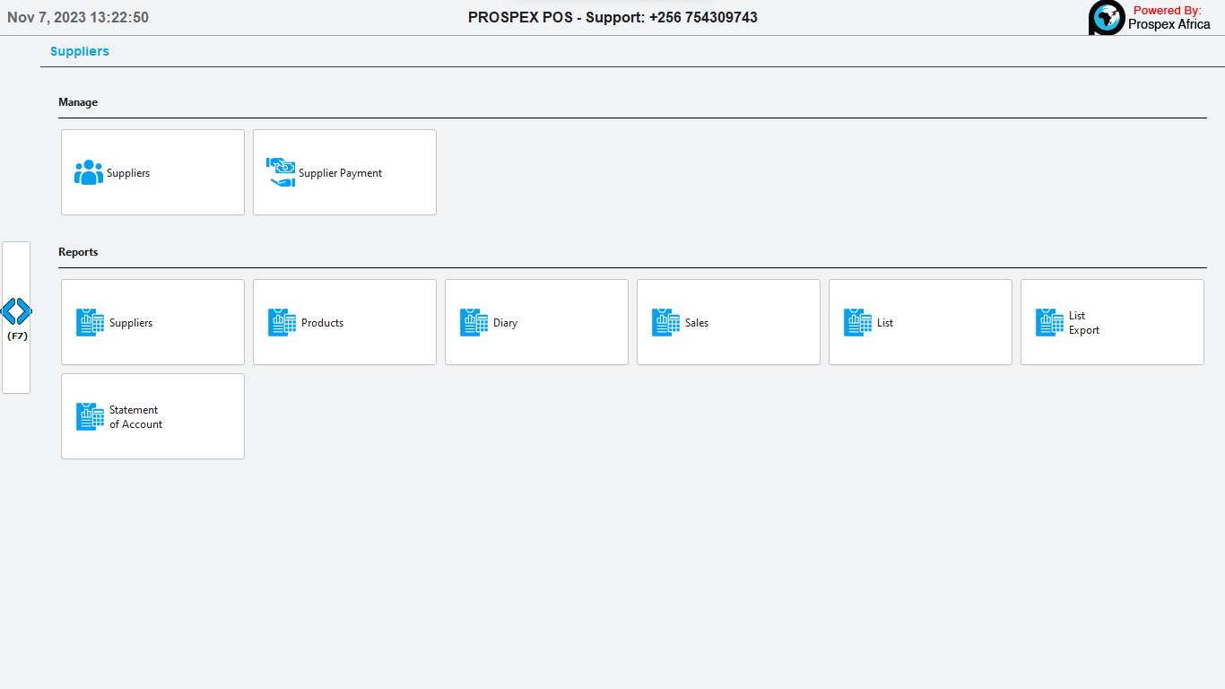Expand the side menu using the blue arrows
Image resolution: width=1225 pixels, height=689 pixels.
point(16,311)
